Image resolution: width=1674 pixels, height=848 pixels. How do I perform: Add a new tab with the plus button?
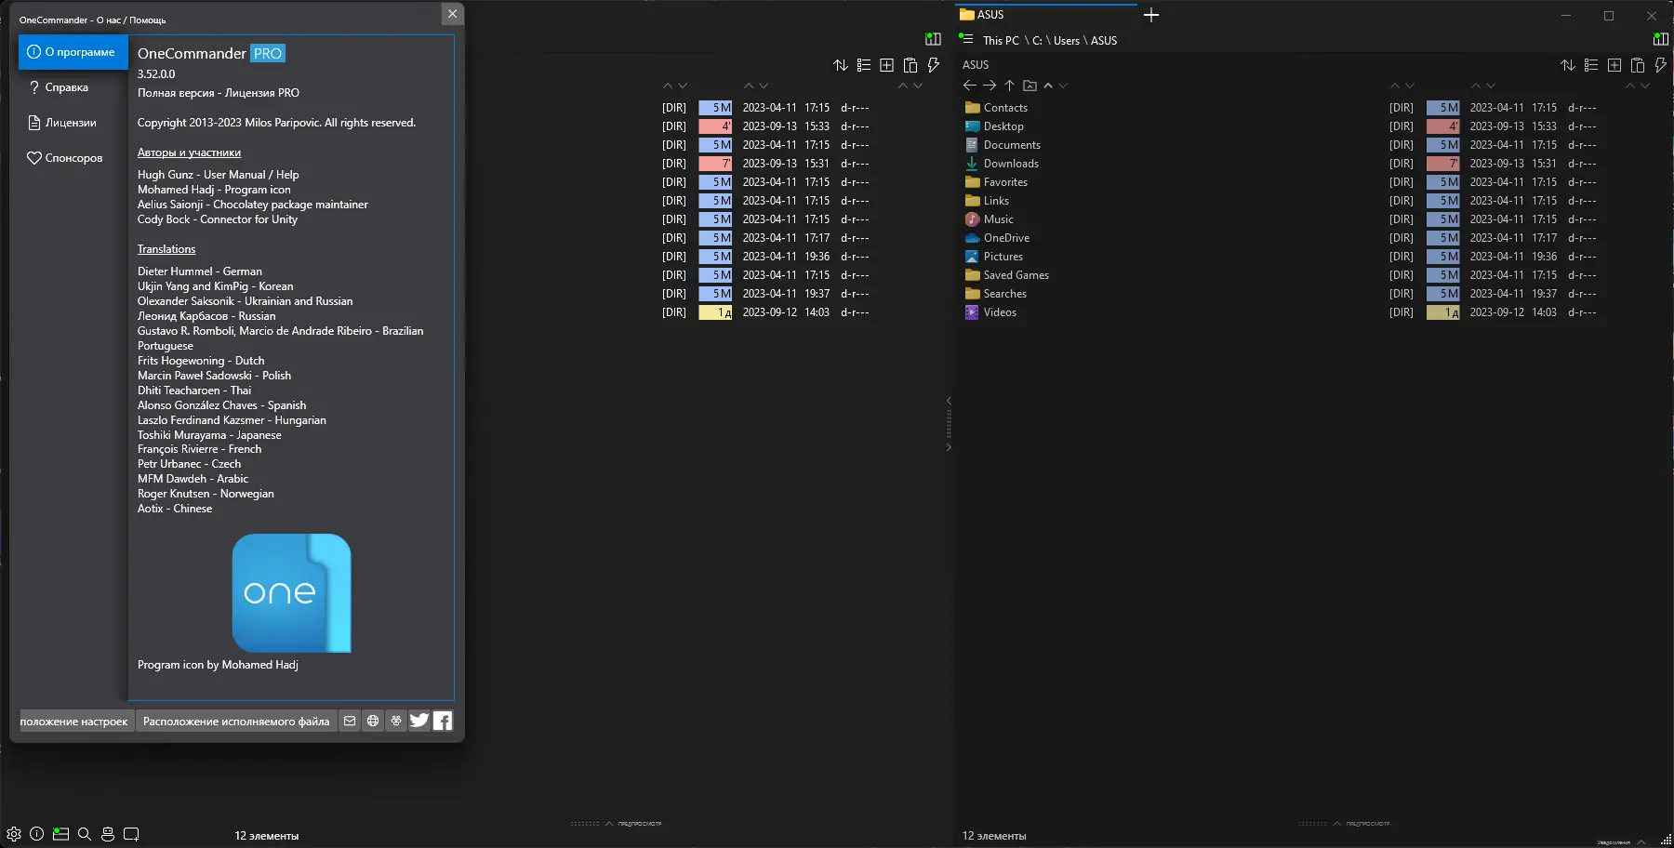[1151, 15]
